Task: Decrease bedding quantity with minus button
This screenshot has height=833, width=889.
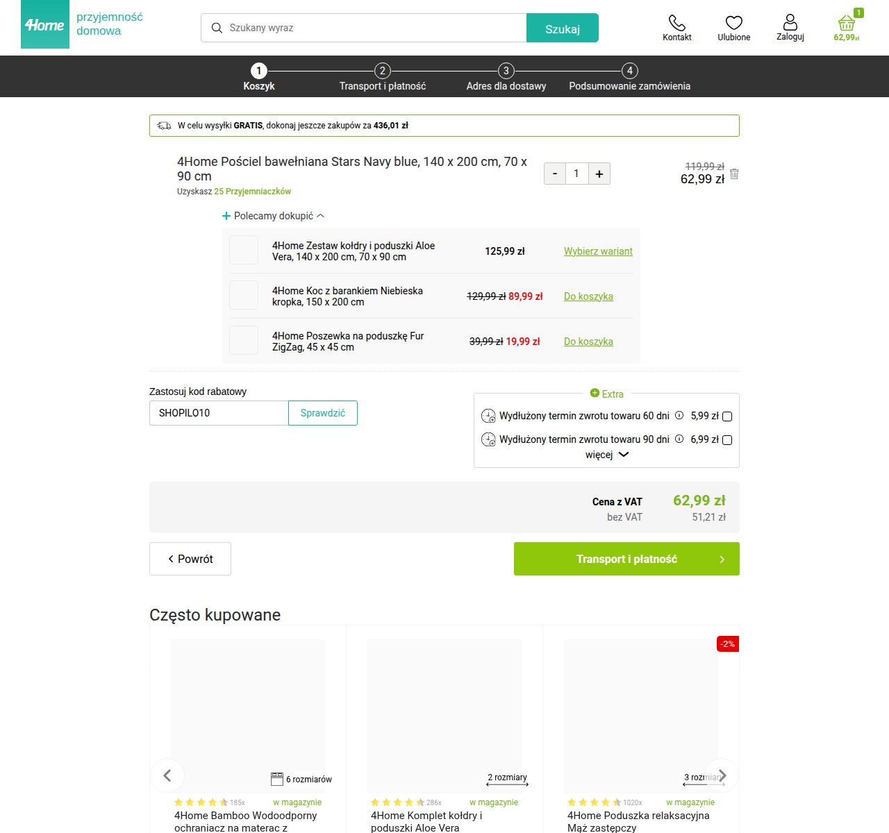Action: tap(554, 174)
